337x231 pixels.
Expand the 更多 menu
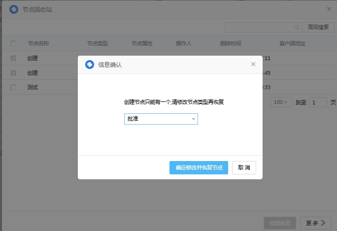click(315, 223)
